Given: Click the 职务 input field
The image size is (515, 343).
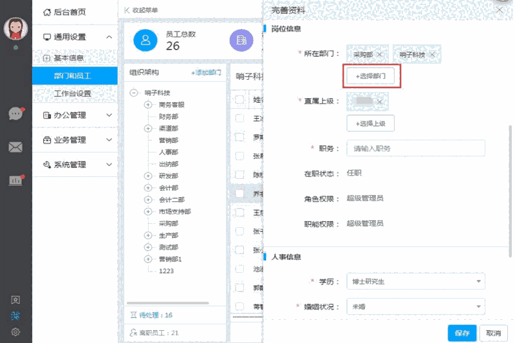Looking at the screenshot, I should [x=416, y=149].
